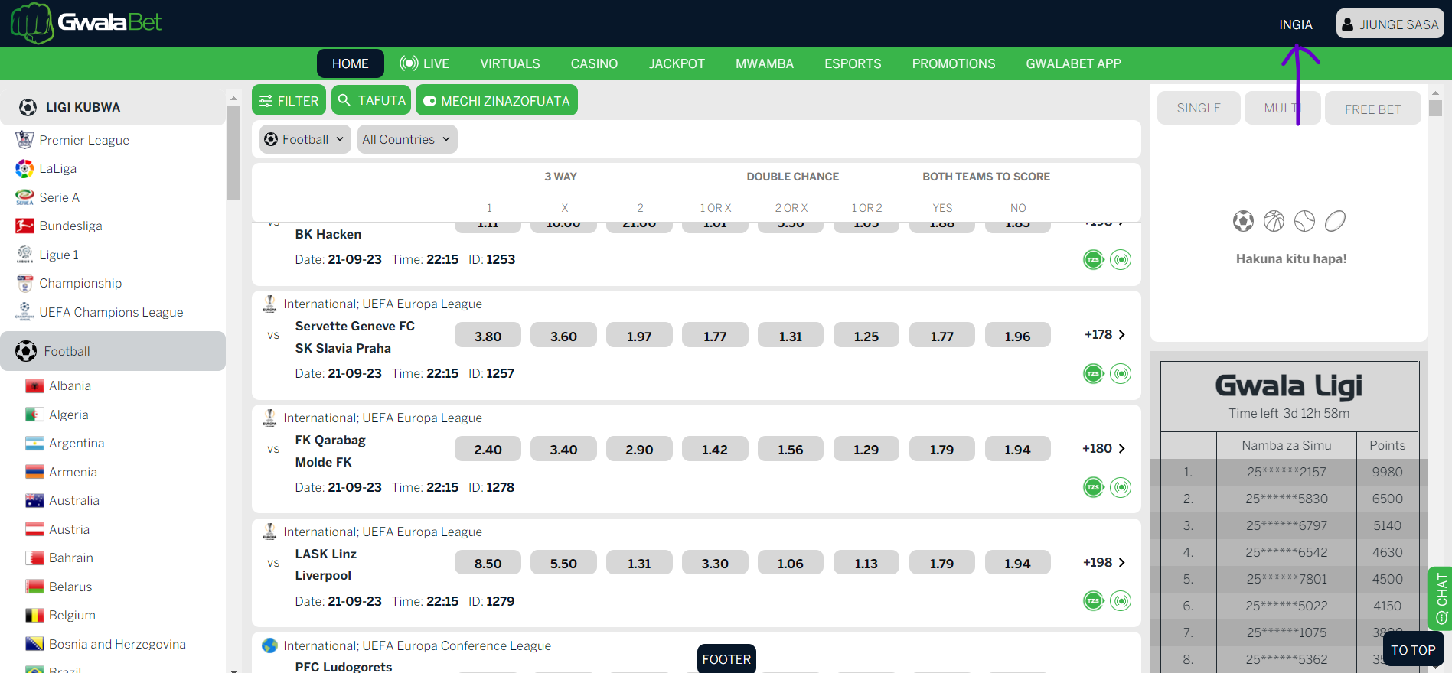Expand +180 markets for FK Qarabag
Viewport: 1452px width, 673px height.
1104,448
